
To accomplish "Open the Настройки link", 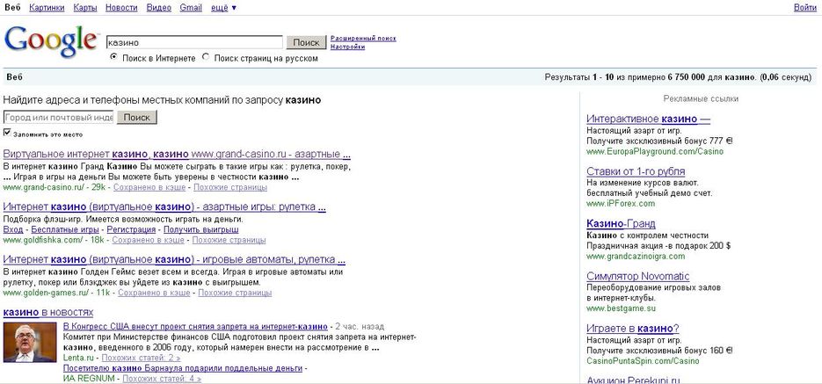I will [x=347, y=47].
